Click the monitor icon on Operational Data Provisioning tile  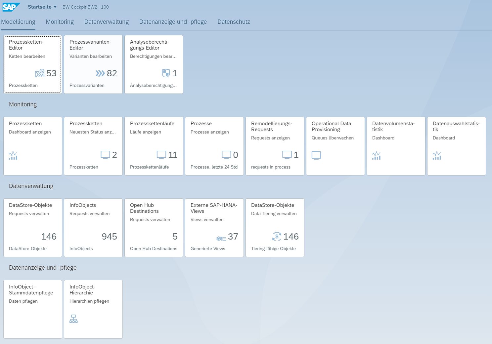[x=316, y=155]
